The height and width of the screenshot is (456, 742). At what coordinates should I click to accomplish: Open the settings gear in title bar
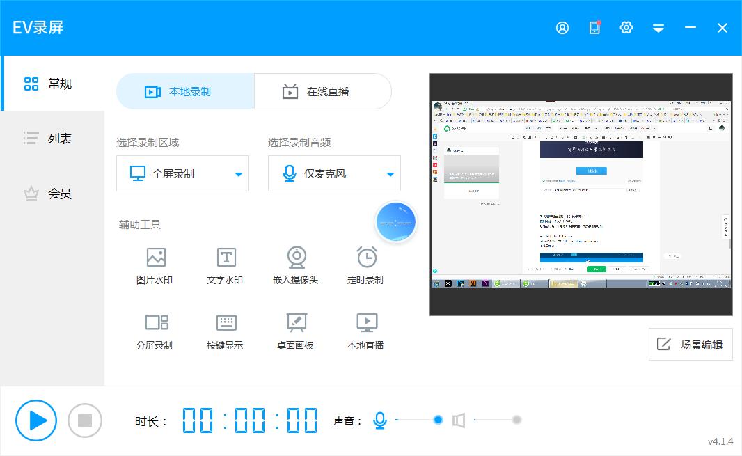pos(626,27)
